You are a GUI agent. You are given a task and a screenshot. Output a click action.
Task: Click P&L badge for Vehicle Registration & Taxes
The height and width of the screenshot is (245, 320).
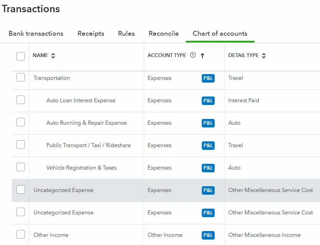pyautogui.click(x=208, y=168)
